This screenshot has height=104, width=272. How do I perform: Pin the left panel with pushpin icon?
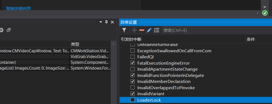coord(107,22)
